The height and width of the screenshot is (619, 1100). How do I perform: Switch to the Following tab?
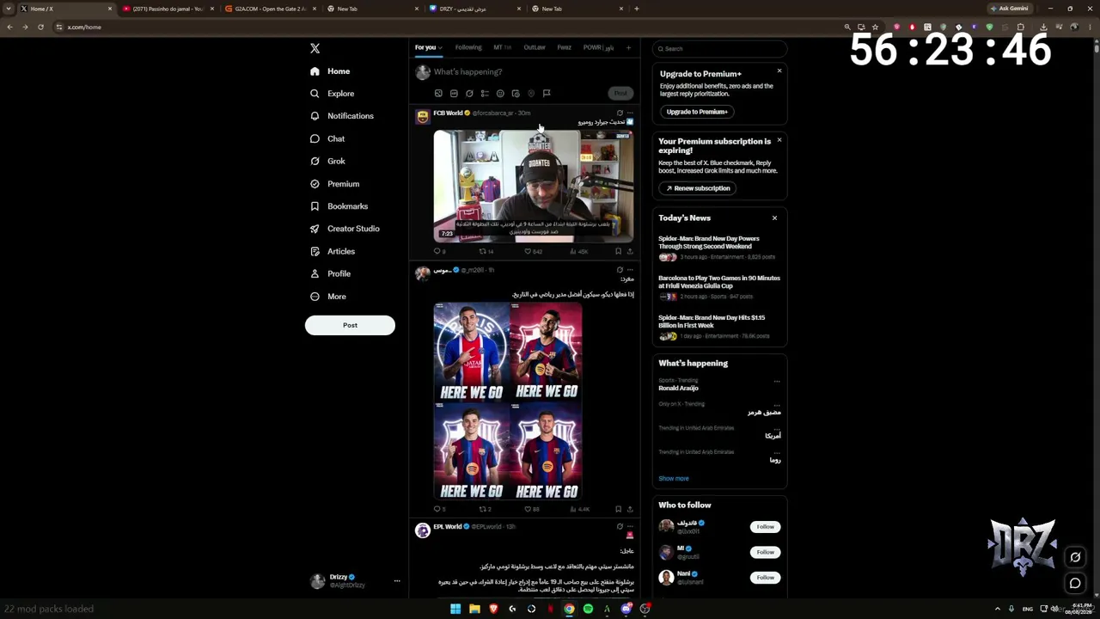pos(468,47)
